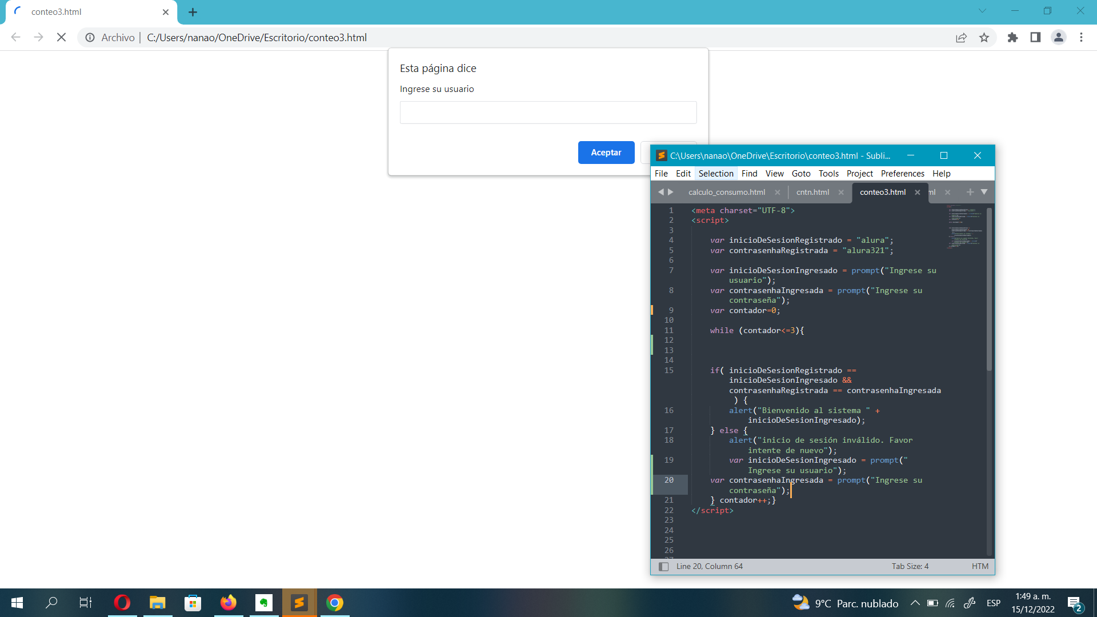Close conteo3.html tab in Sublime
1097x617 pixels.
pos(918,193)
